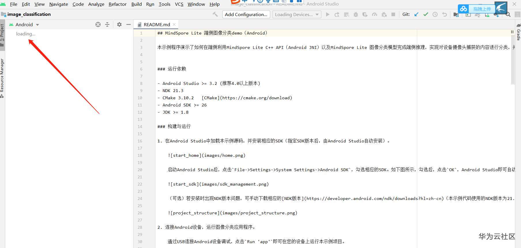Open the Code menu
Screen dimensions: 521x248
pyautogui.click(x=78, y=4)
